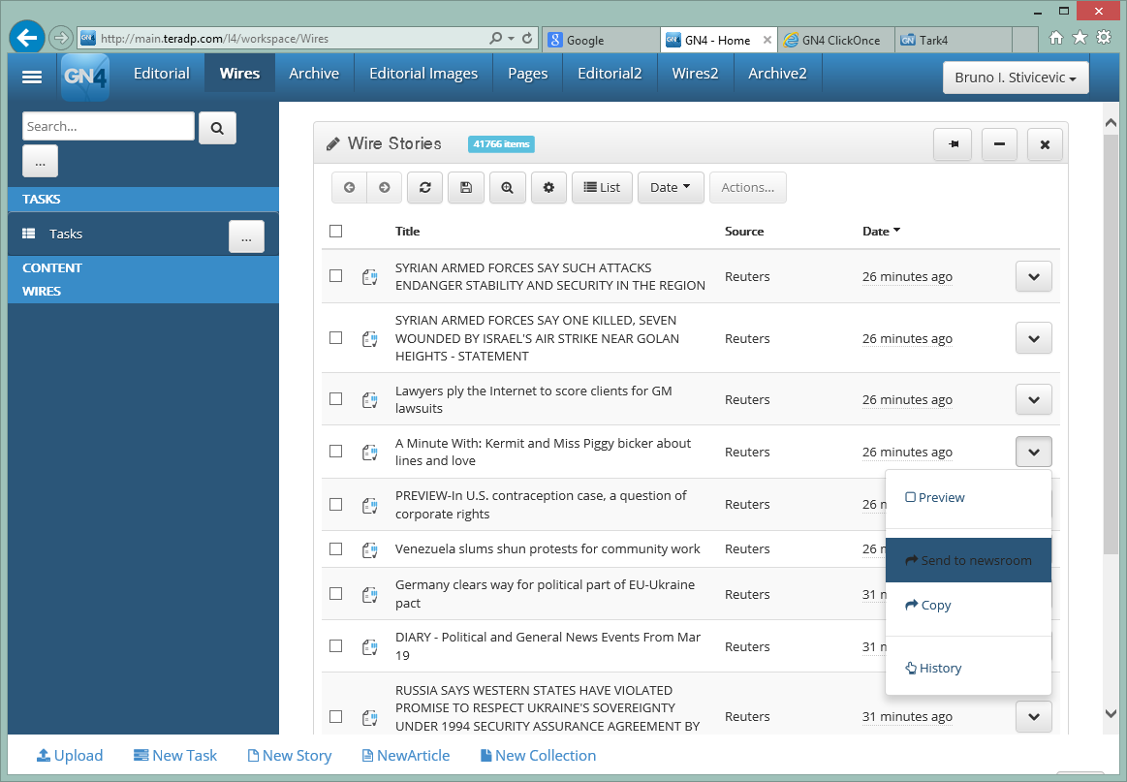Expand actions for ONE KILLED, SEVEN WOUNDED row

click(1034, 338)
